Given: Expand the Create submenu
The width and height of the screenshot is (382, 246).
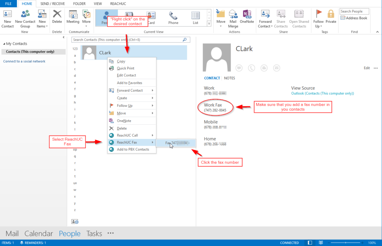Looking at the screenshot, I should [132, 98].
